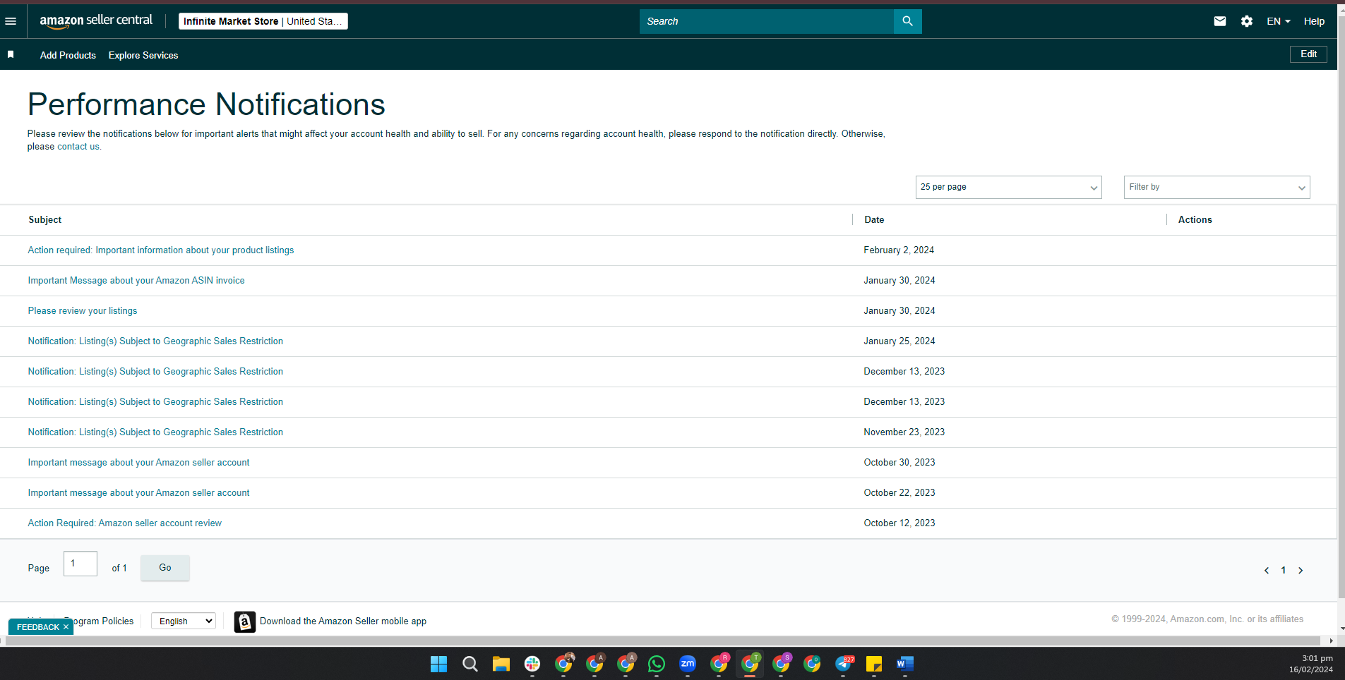
Task: Click the Help menu link
Action: (1314, 21)
